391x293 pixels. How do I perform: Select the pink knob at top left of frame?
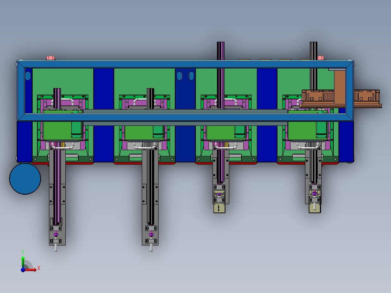click(51, 58)
